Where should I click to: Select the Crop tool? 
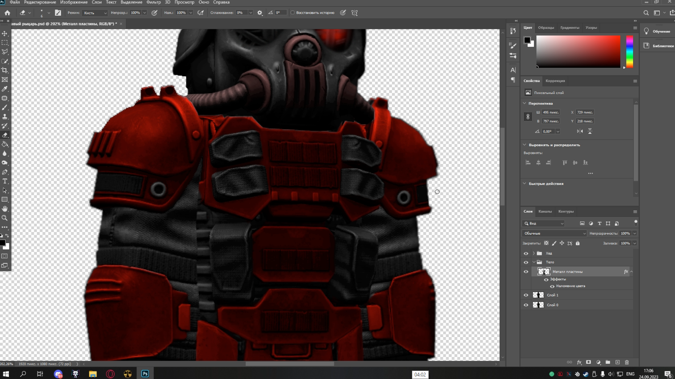coord(5,70)
